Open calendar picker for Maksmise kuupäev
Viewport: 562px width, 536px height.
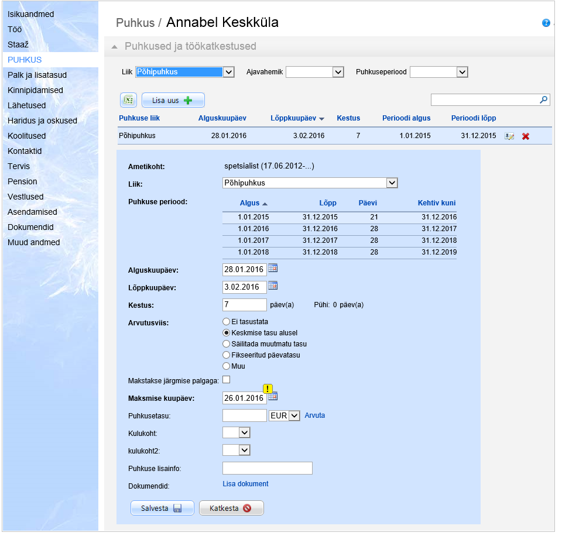pyautogui.click(x=273, y=397)
